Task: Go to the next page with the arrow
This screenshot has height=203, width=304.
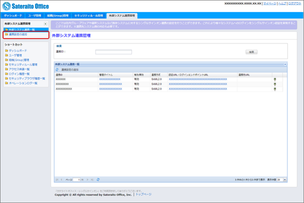Action: [87, 179]
